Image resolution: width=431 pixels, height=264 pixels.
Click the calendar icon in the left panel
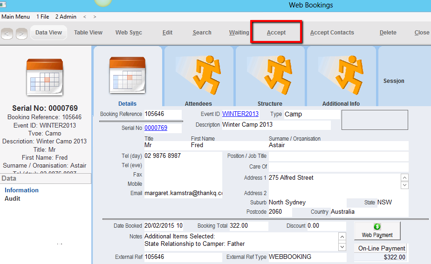tap(45, 77)
